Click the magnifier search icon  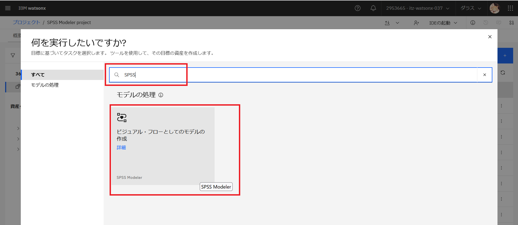117,75
